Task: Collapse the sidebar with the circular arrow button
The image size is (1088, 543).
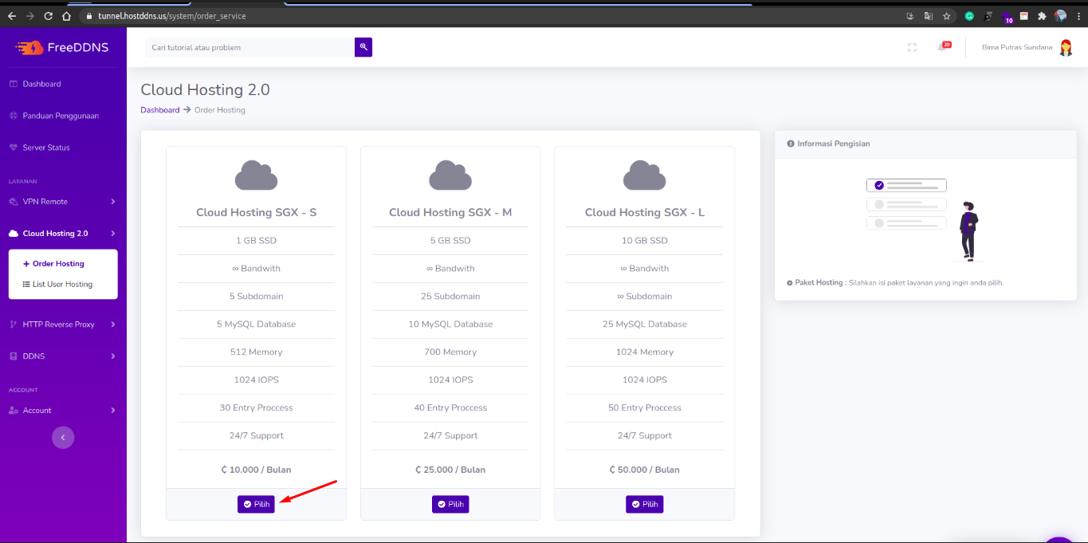Action: (x=63, y=437)
